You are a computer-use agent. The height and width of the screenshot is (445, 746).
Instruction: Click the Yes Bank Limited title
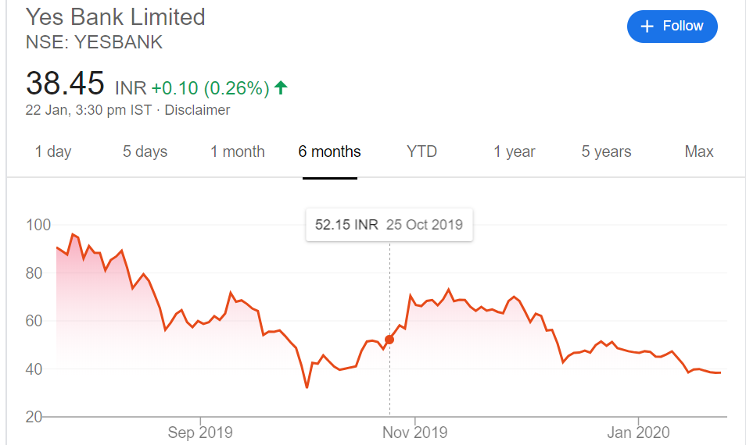point(115,17)
